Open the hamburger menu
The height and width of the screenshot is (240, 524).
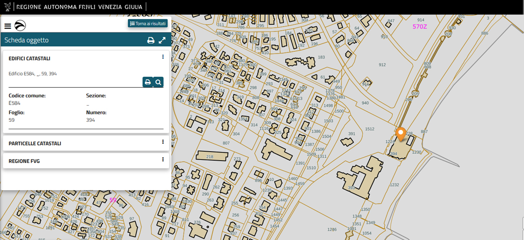point(7,26)
